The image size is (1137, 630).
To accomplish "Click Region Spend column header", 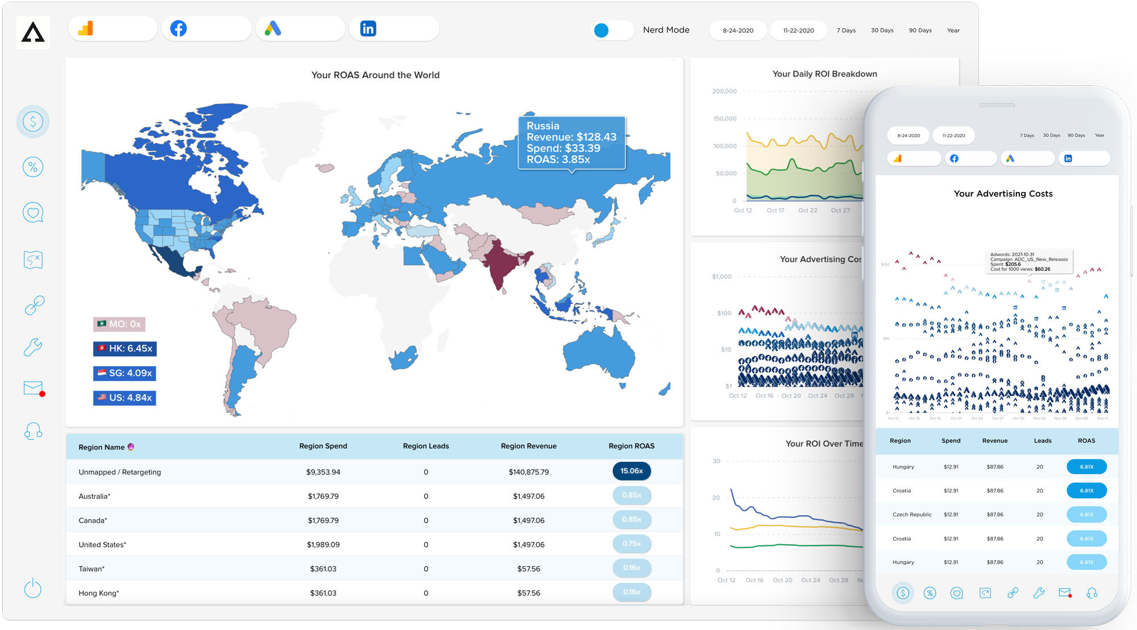I will 323,446.
